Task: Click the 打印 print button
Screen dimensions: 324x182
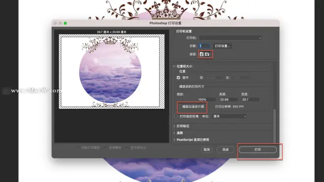Action: pyautogui.click(x=258, y=150)
